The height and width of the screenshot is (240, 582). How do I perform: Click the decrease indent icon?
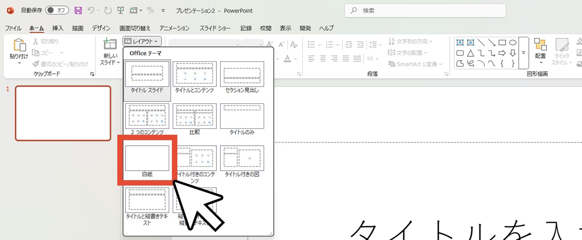coord(349,44)
